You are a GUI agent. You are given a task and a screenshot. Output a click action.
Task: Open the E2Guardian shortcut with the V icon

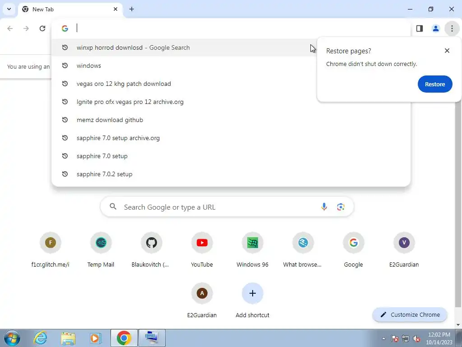pyautogui.click(x=404, y=250)
